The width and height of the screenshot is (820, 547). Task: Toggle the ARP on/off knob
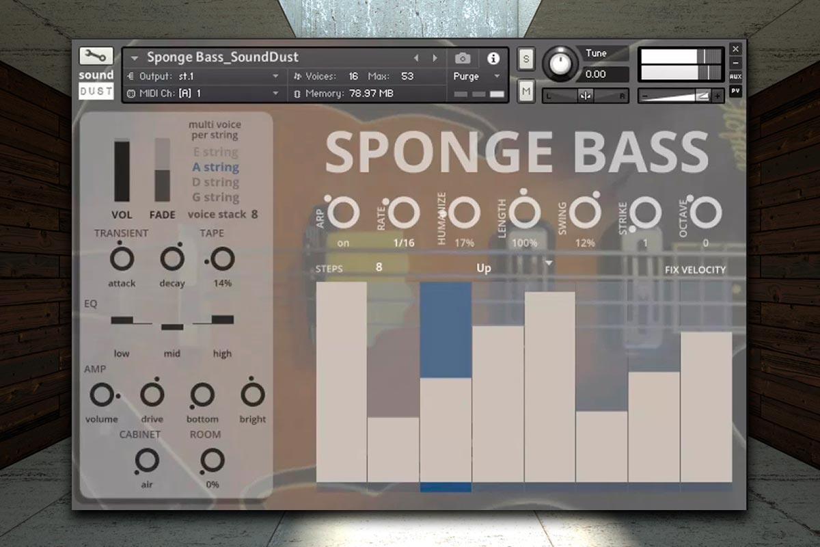point(343,213)
